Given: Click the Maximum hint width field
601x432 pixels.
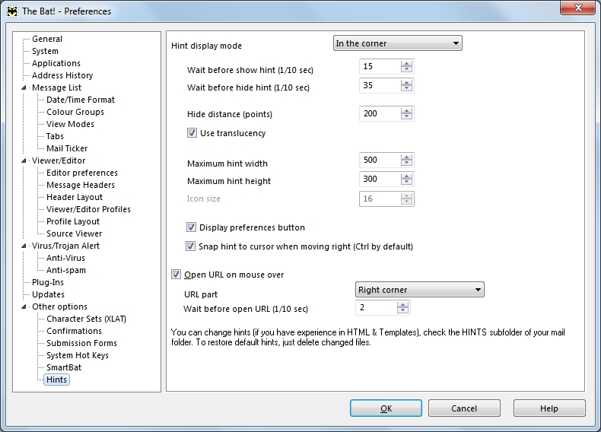Looking at the screenshot, I should [380, 160].
